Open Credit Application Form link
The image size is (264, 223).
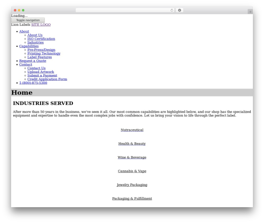[x=47, y=80]
